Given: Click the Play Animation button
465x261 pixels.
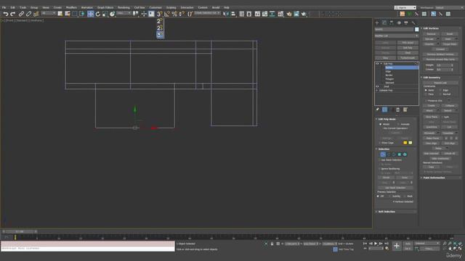Looking at the screenshot, I should 376,244.
